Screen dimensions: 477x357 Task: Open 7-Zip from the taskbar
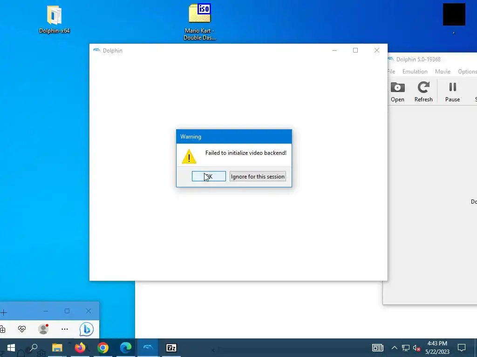coord(171,348)
